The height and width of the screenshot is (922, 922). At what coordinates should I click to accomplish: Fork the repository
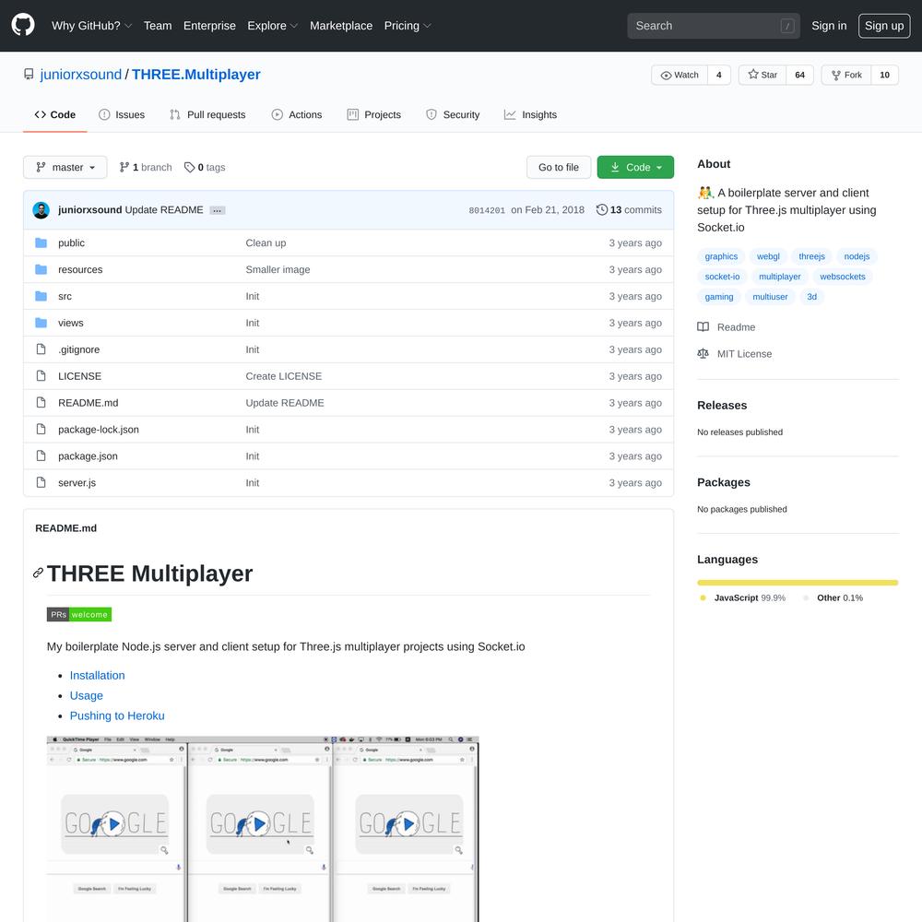pos(846,75)
